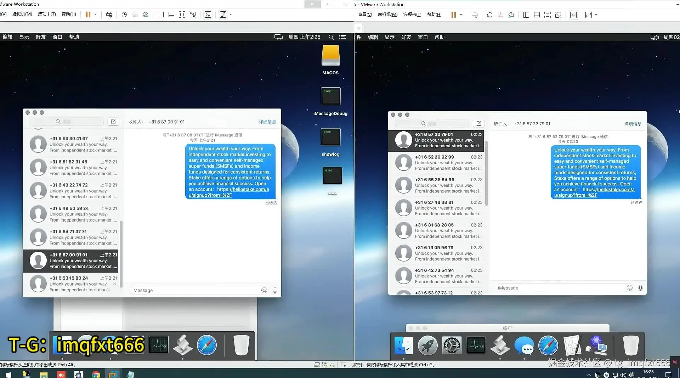Expand stretch options dropdown in left VMware toolbar
Screen dimensions: 680x378
(x=231, y=15)
